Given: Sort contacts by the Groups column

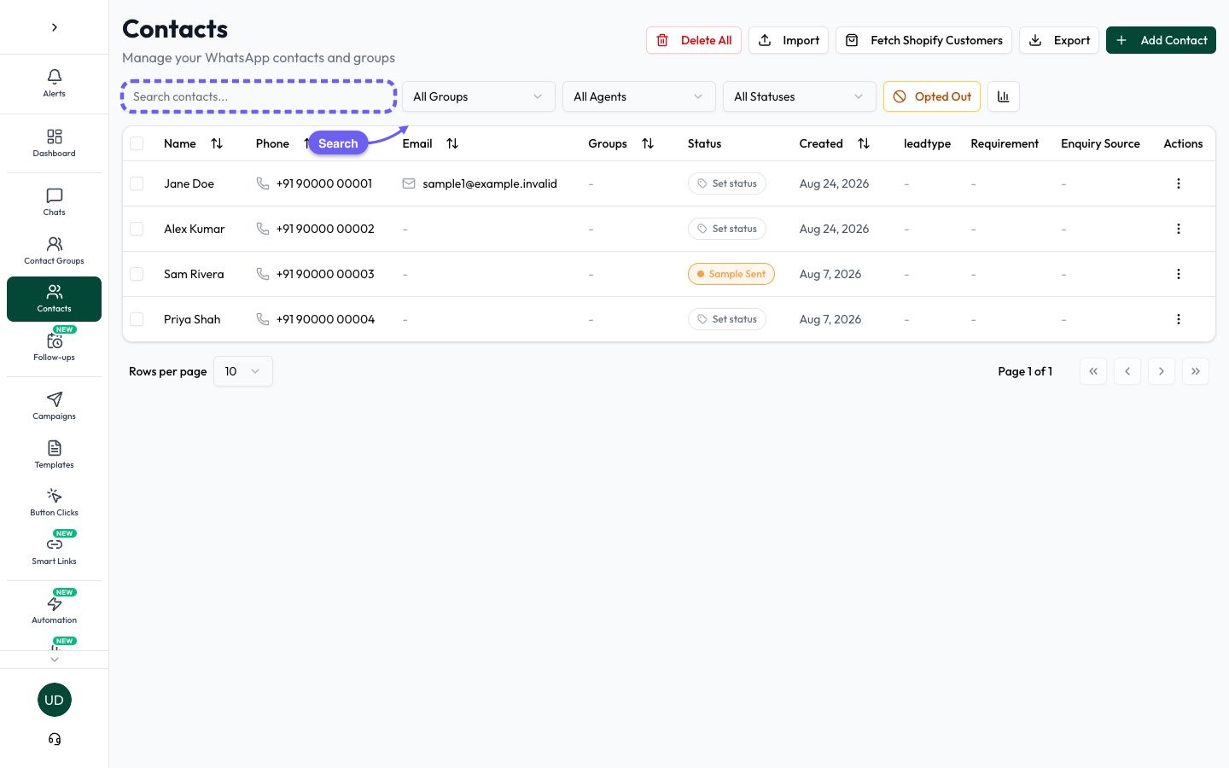Looking at the screenshot, I should tap(648, 143).
